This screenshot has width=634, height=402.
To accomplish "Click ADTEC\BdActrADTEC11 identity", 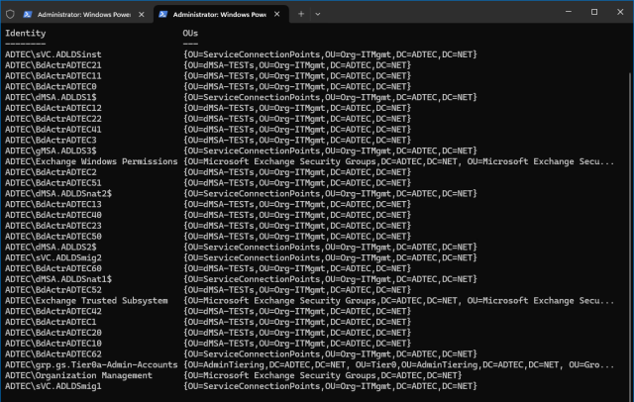I will pyautogui.click(x=53, y=76).
